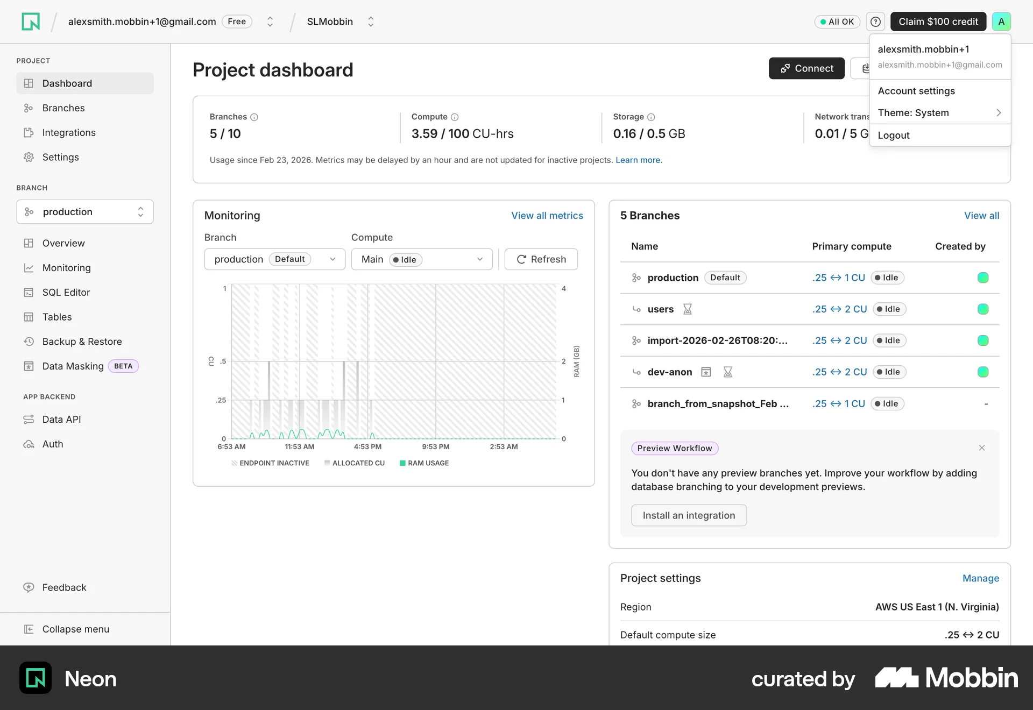The height and width of the screenshot is (710, 1033).
Task: Click the masking icon beside dev-anon branch
Action: tap(706, 372)
